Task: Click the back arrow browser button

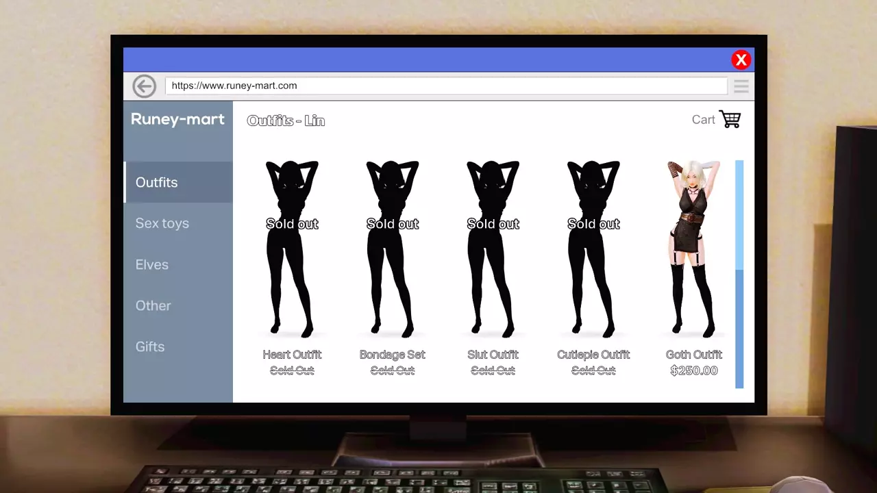Action: 144,86
